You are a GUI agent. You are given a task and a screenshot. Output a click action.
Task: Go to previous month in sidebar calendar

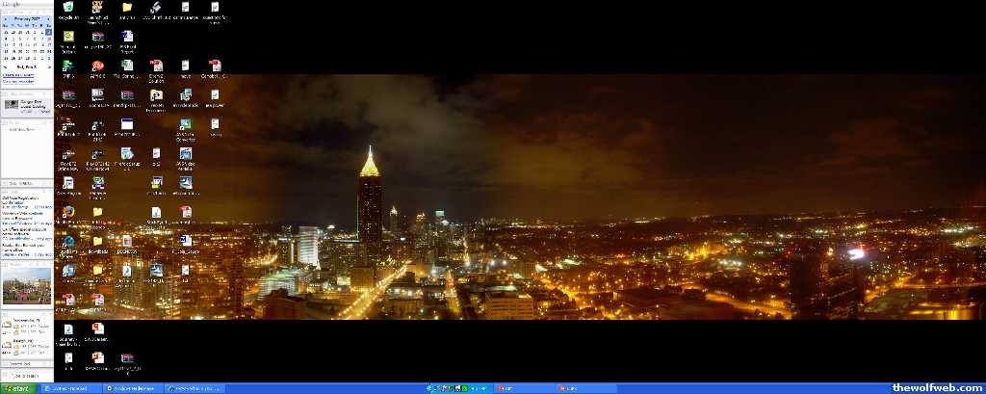7,17
